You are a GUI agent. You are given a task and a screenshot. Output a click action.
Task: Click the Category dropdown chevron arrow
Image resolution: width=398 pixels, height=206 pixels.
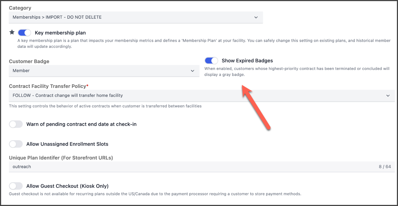pos(256,17)
